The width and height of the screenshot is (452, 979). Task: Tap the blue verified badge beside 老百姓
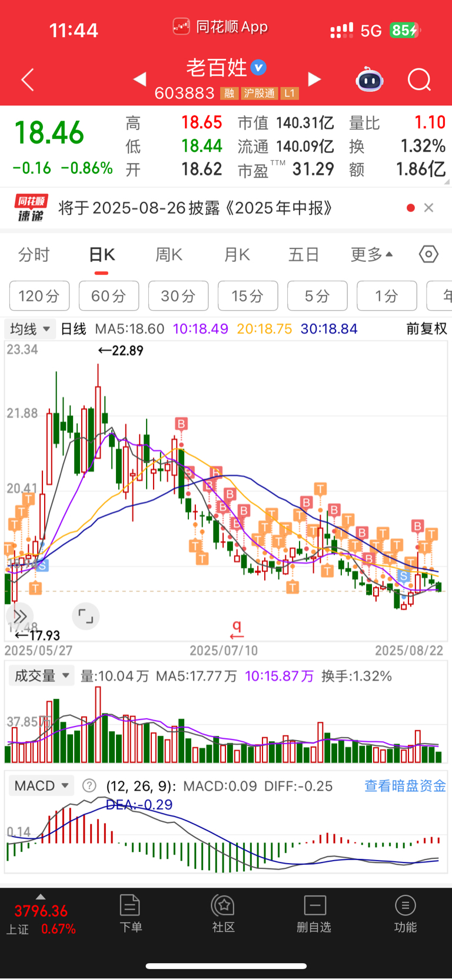(258, 68)
